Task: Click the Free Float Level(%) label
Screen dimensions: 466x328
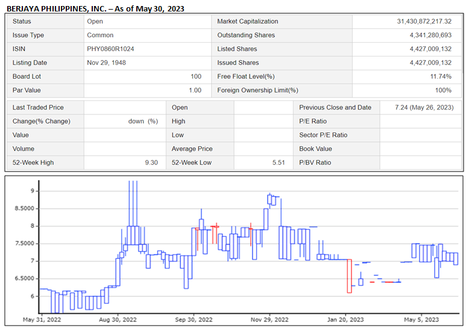Action: click(246, 76)
